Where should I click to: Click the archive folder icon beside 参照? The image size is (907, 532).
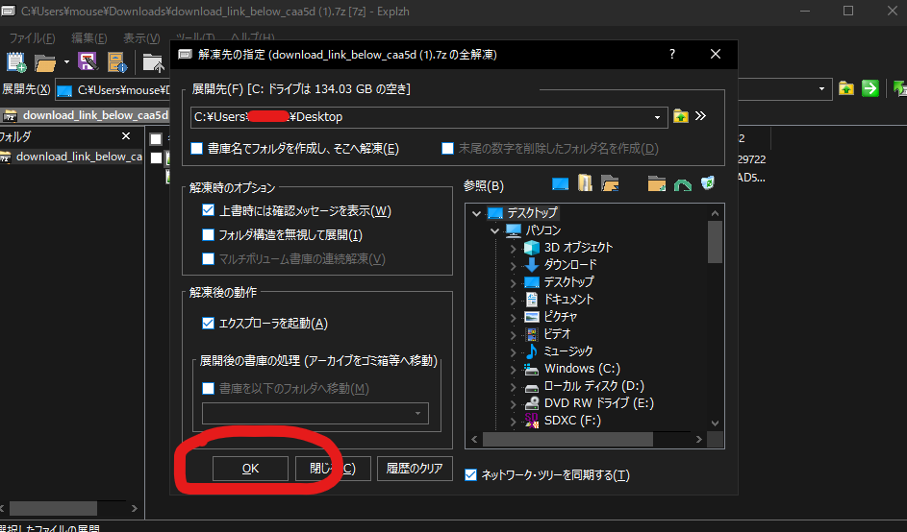[585, 183]
